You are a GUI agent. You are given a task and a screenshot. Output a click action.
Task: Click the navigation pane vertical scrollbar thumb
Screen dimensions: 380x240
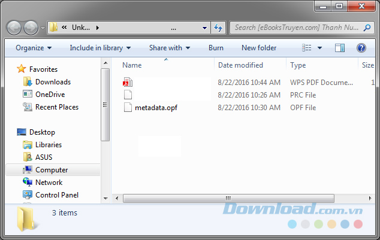(x=105, y=105)
